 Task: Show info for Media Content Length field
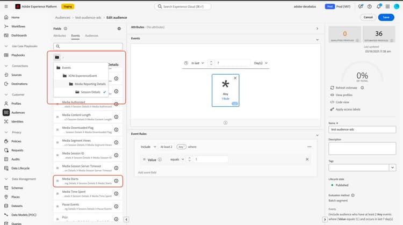click(116, 117)
